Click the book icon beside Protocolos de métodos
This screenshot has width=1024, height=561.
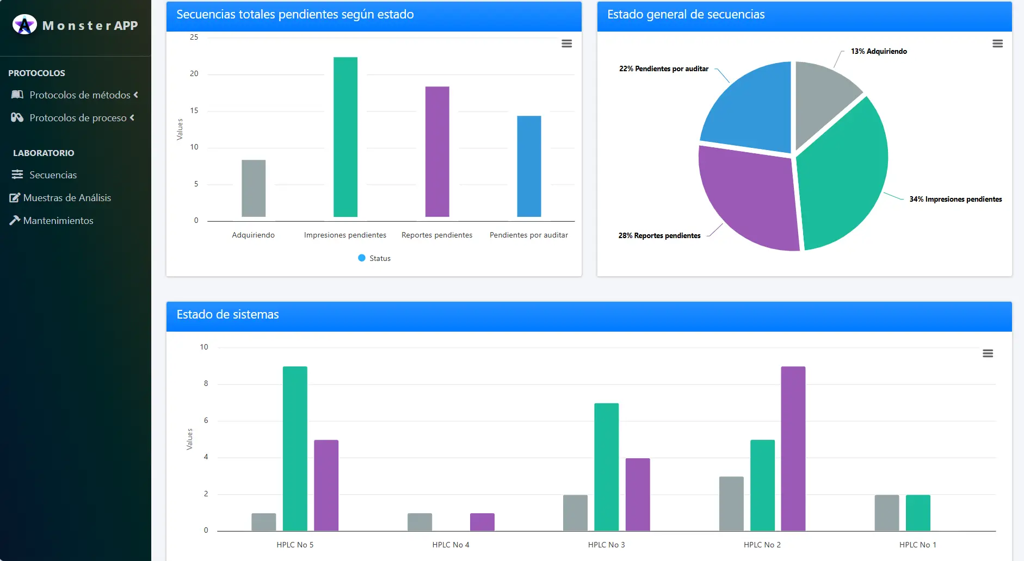pyautogui.click(x=17, y=95)
